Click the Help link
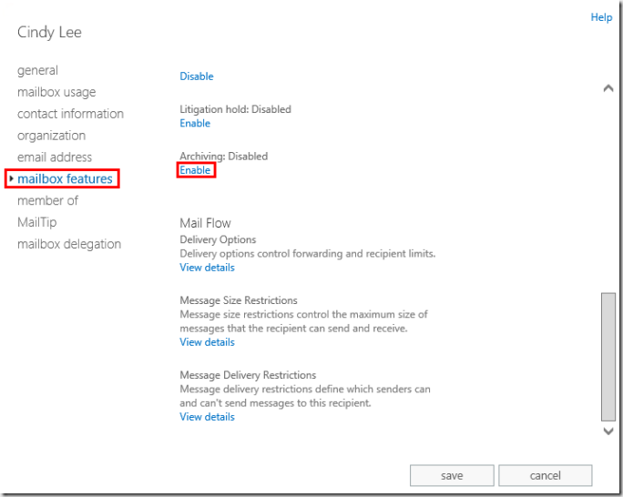 [601, 17]
